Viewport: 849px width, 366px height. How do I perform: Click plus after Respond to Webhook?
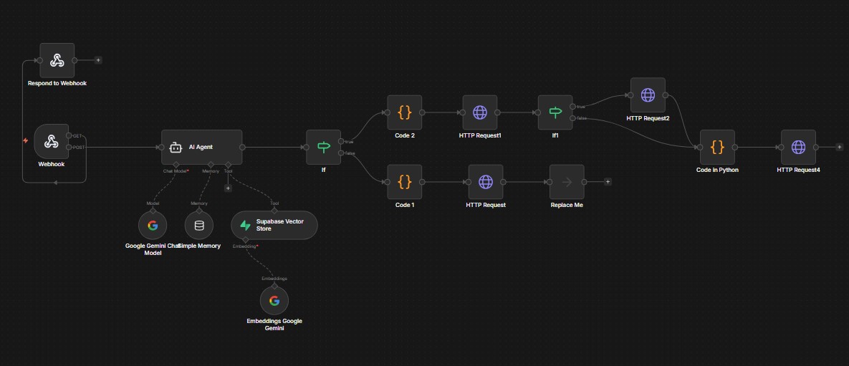tap(98, 60)
